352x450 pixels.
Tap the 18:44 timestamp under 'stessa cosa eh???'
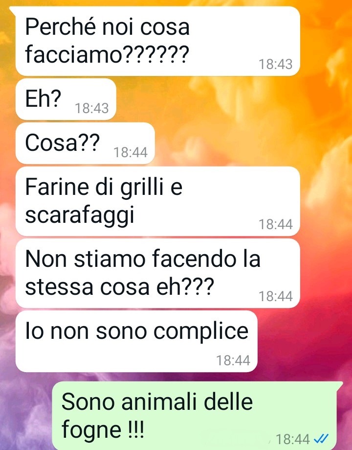[275, 296]
